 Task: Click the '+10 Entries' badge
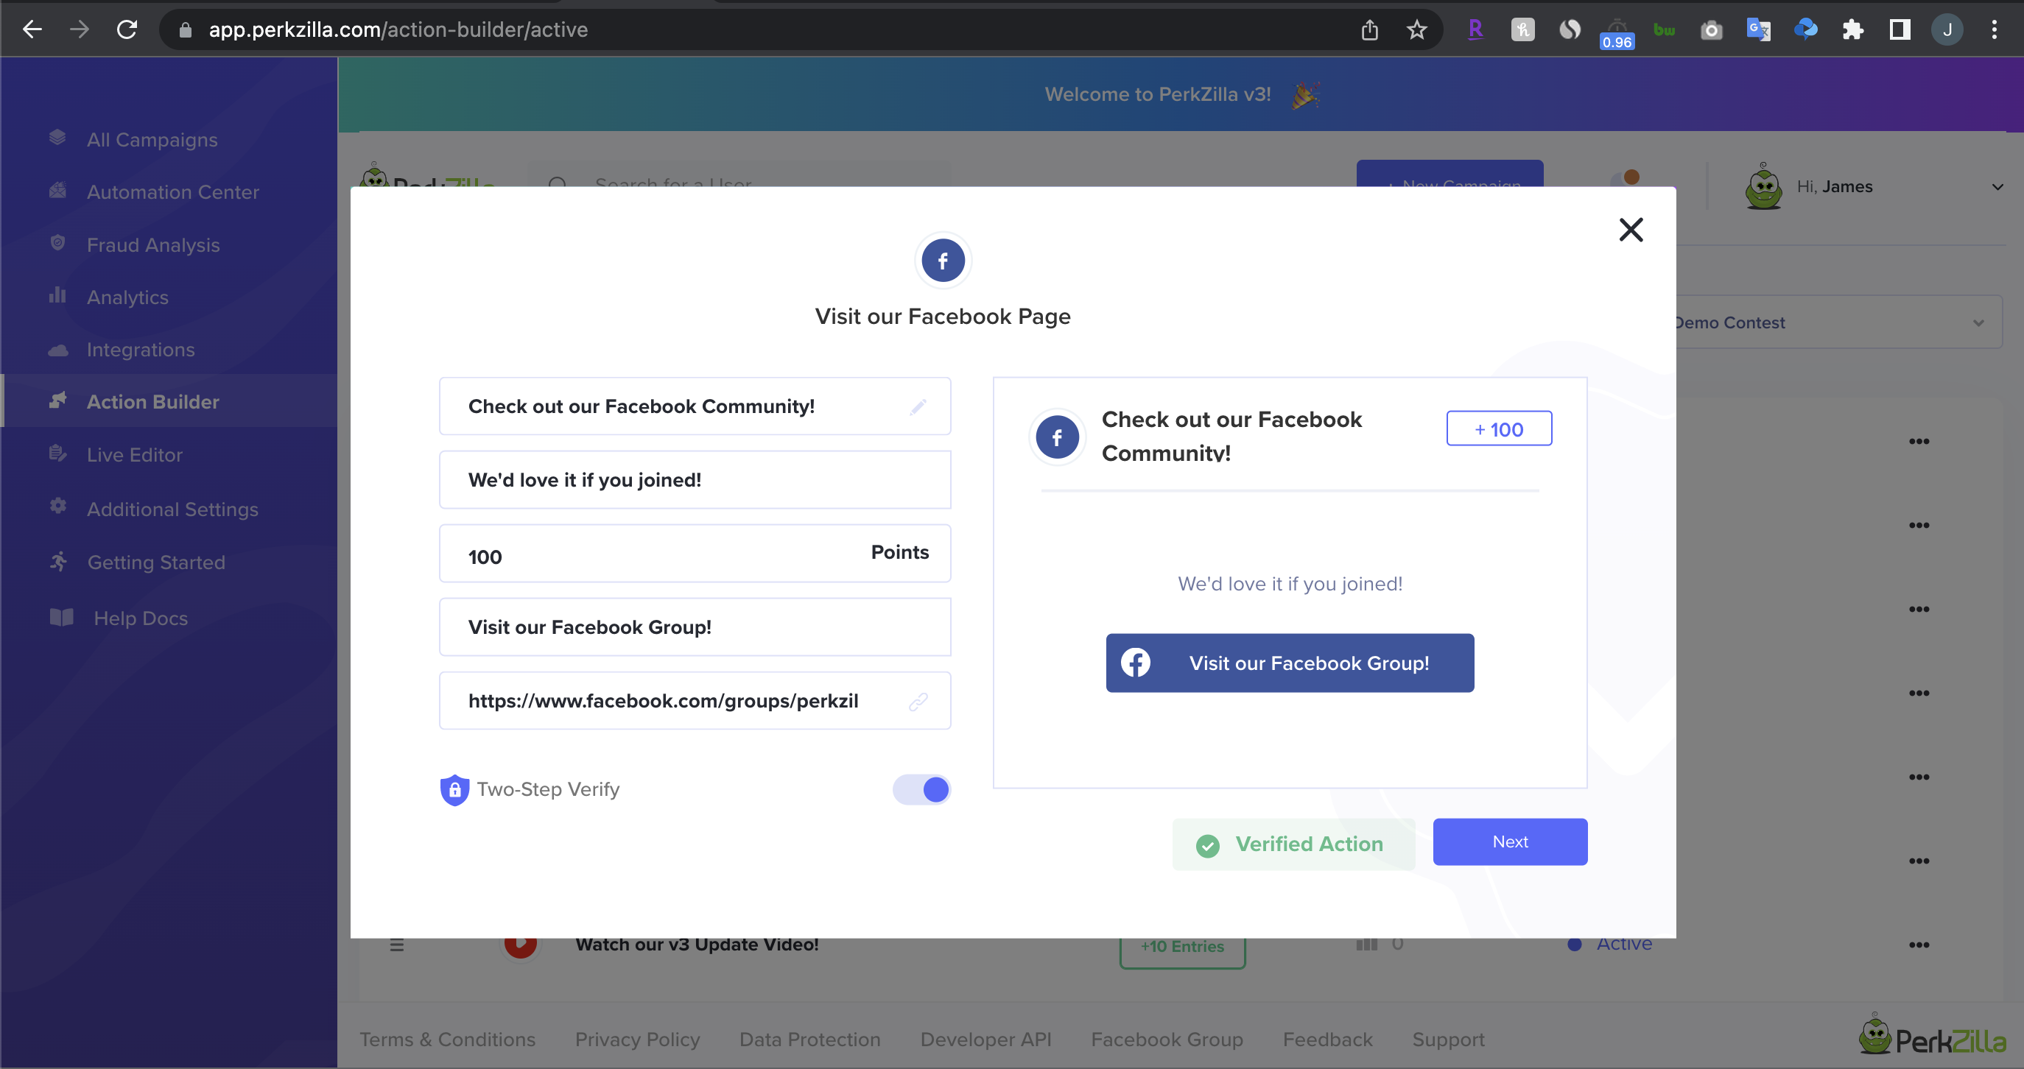coord(1182,952)
